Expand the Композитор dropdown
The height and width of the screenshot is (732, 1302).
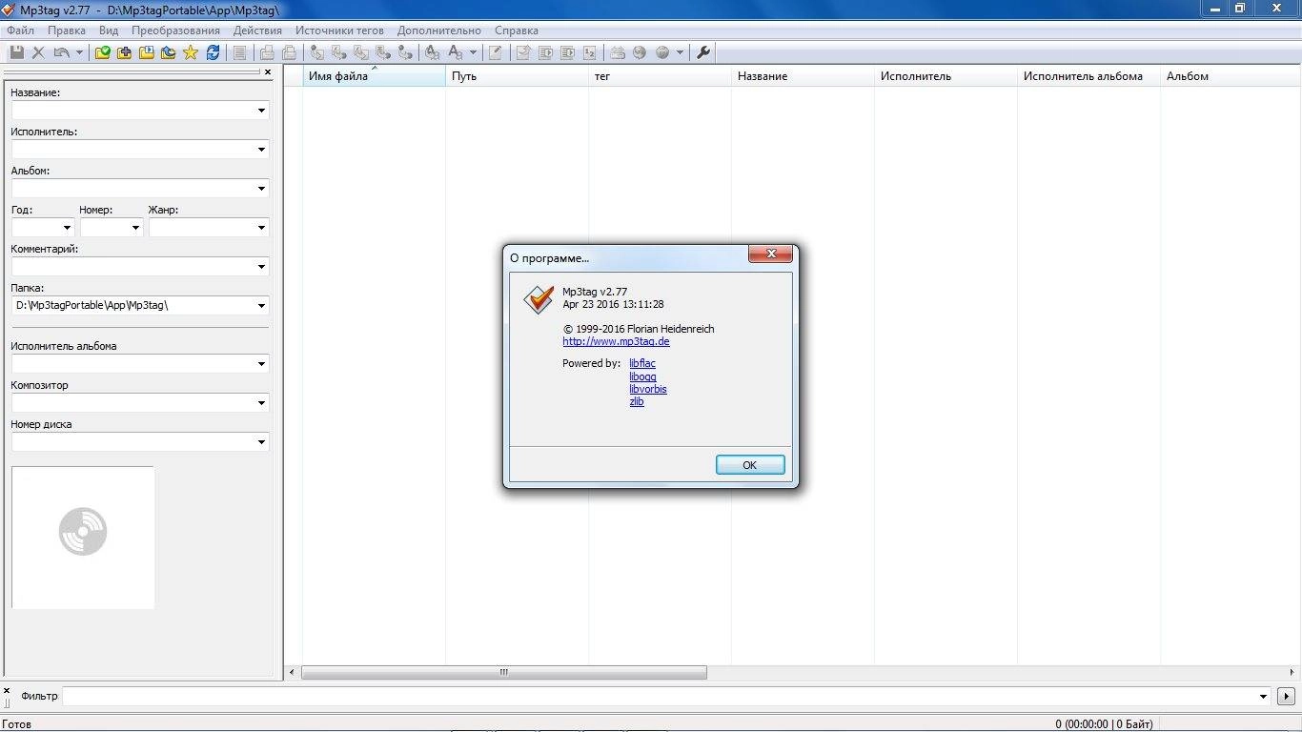pyautogui.click(x=261, y=403)
